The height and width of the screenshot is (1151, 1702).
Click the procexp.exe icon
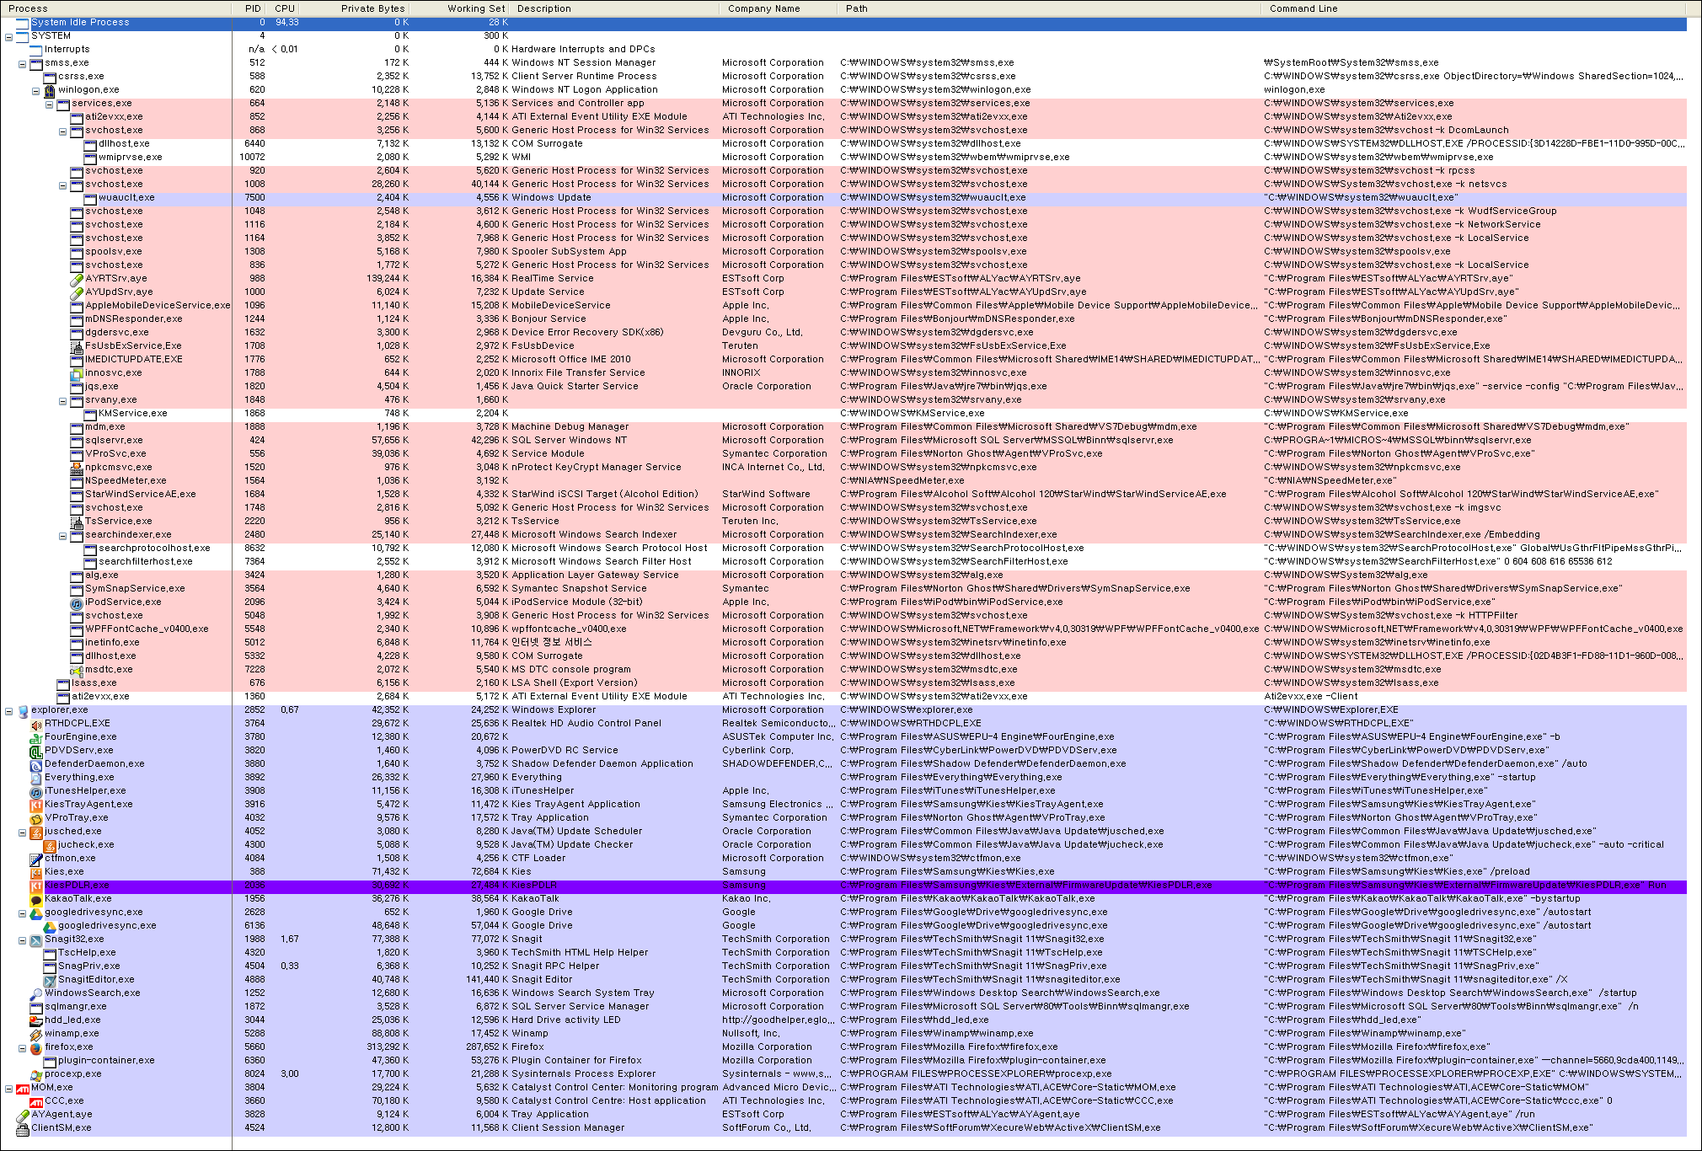point(36,1074)
